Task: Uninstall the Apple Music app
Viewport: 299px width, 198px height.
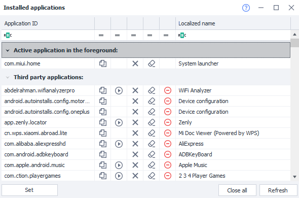Action: [x=168, y=165]
